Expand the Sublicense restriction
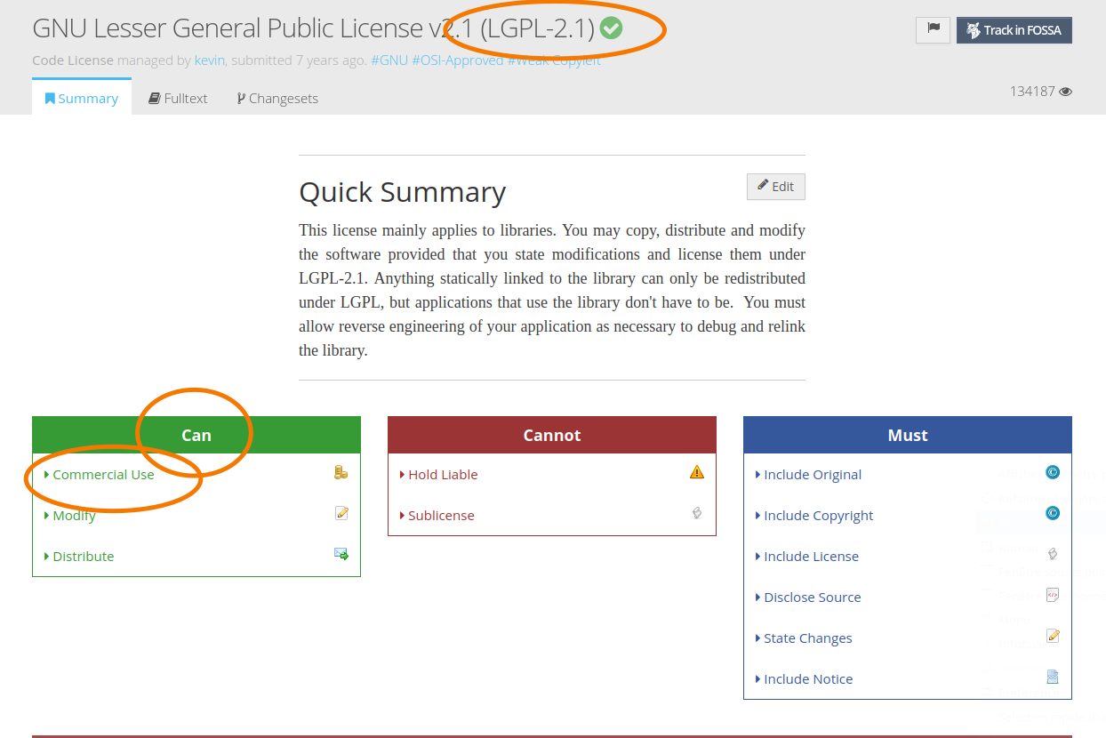The width and height of the screenshot is (1106, 738). [437, 516]
